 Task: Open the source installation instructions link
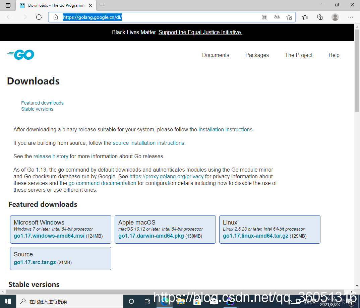pos(148,143)
